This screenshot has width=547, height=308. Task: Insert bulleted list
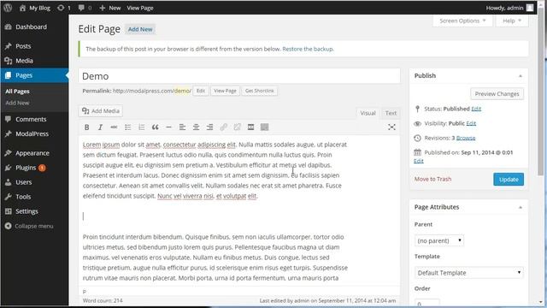[127, 127]
